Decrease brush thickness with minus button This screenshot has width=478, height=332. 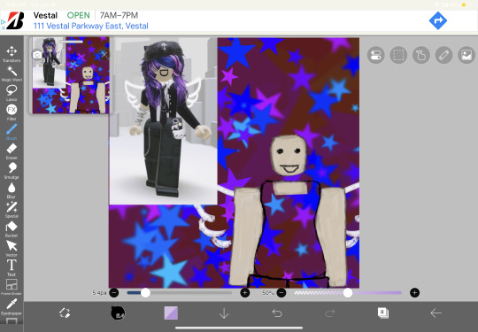coord(114,293)
